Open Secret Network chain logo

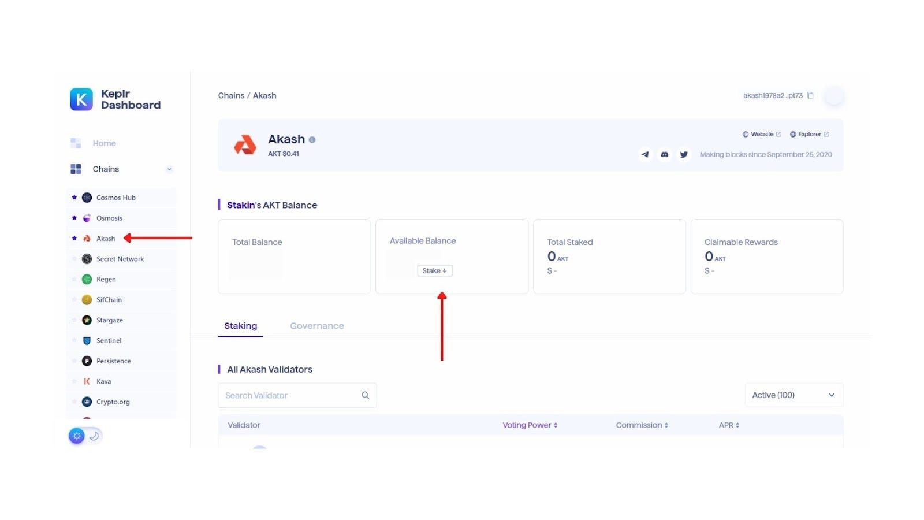[x=87, y=259]
